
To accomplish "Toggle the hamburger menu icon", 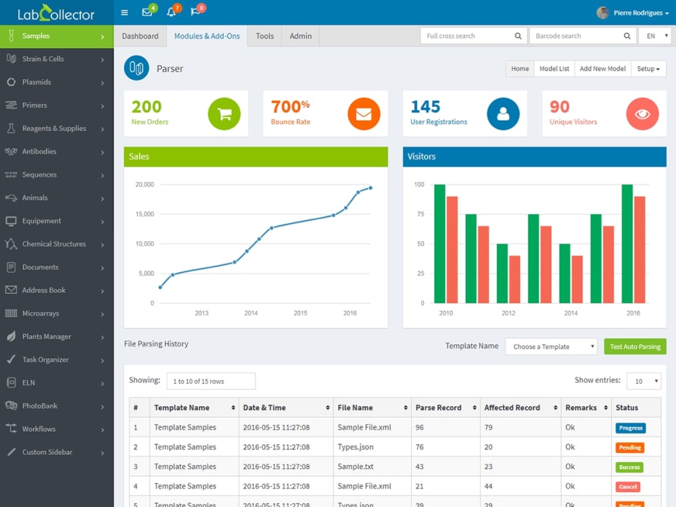I will (124, 12).
